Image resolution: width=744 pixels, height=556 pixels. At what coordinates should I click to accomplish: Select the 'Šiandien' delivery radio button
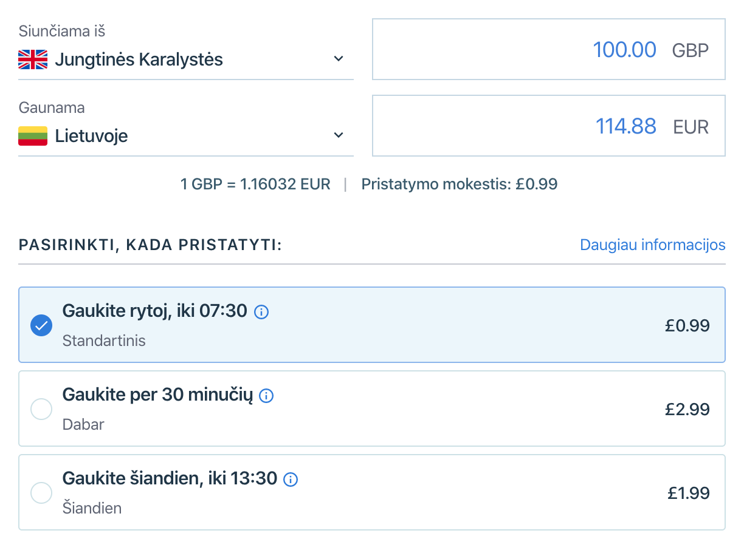(41, 492)
